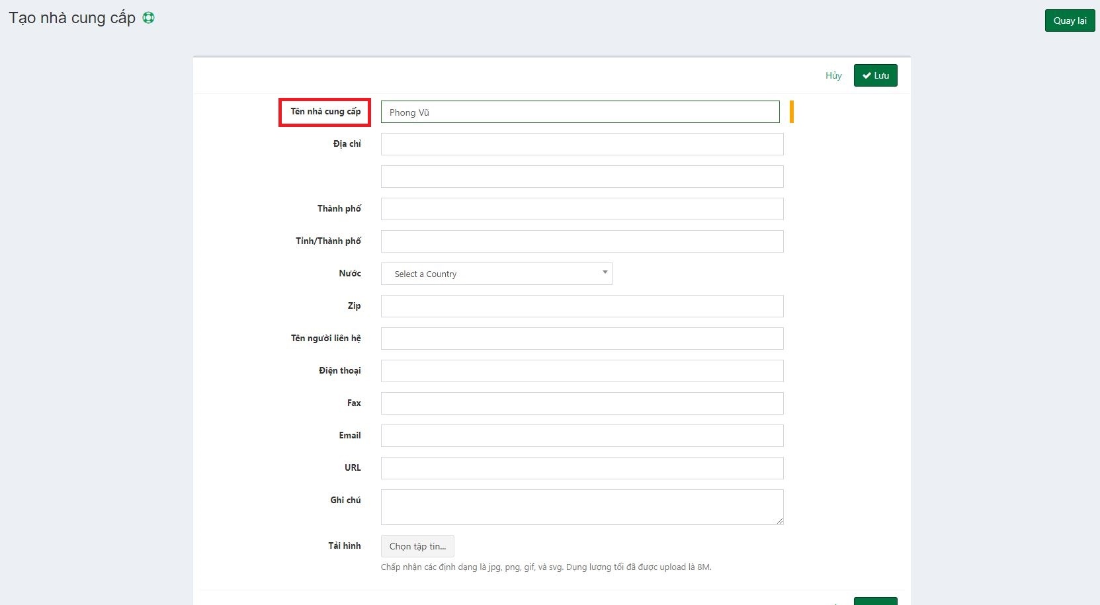Screen dimensions: 1100x605
Task: Click the Ghi chú notes textarea
Action: coord(581,506)
